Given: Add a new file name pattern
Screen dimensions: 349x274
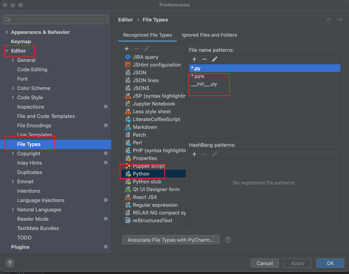Looking at the screenshot, I should [194, 59].
